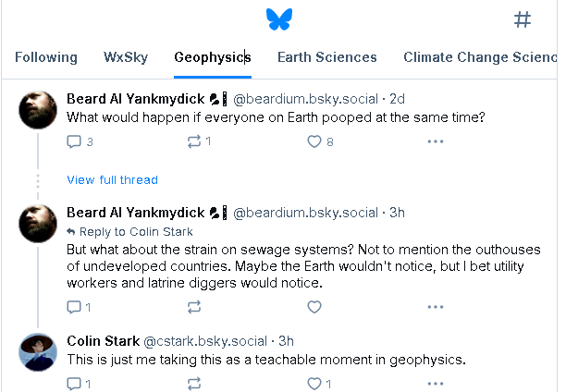Open Colin Stark's profile name link
This screenshot has width=566, height=392.
[103, 341]
